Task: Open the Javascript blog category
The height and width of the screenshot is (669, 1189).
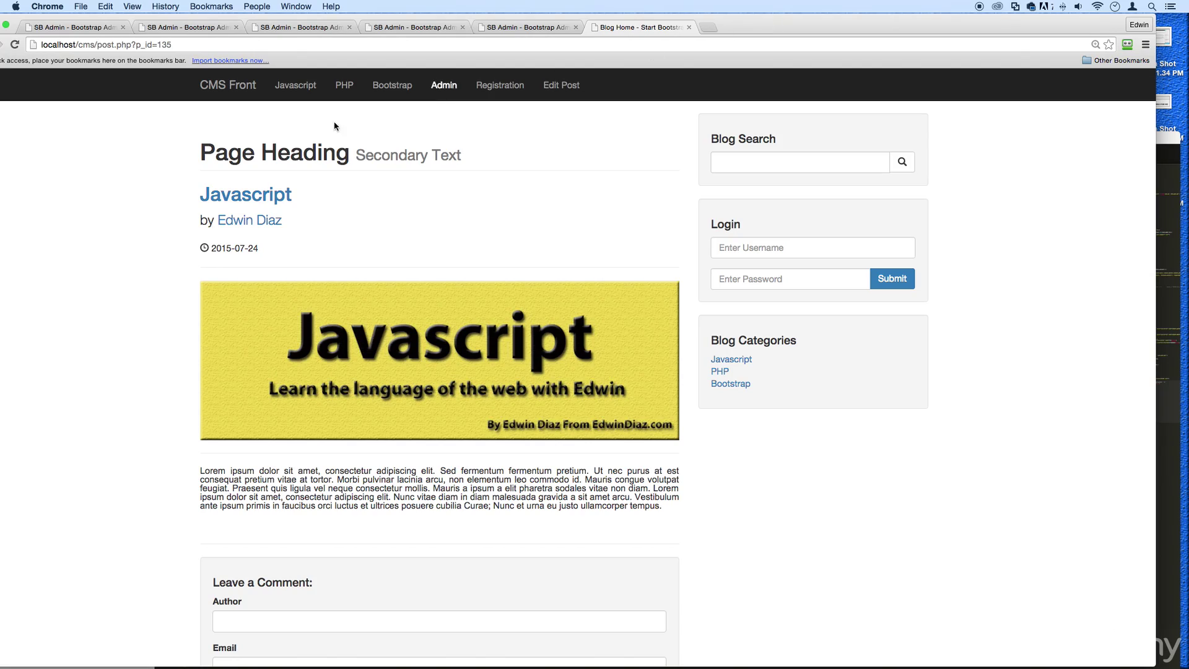Action: (x=731, y=359)
